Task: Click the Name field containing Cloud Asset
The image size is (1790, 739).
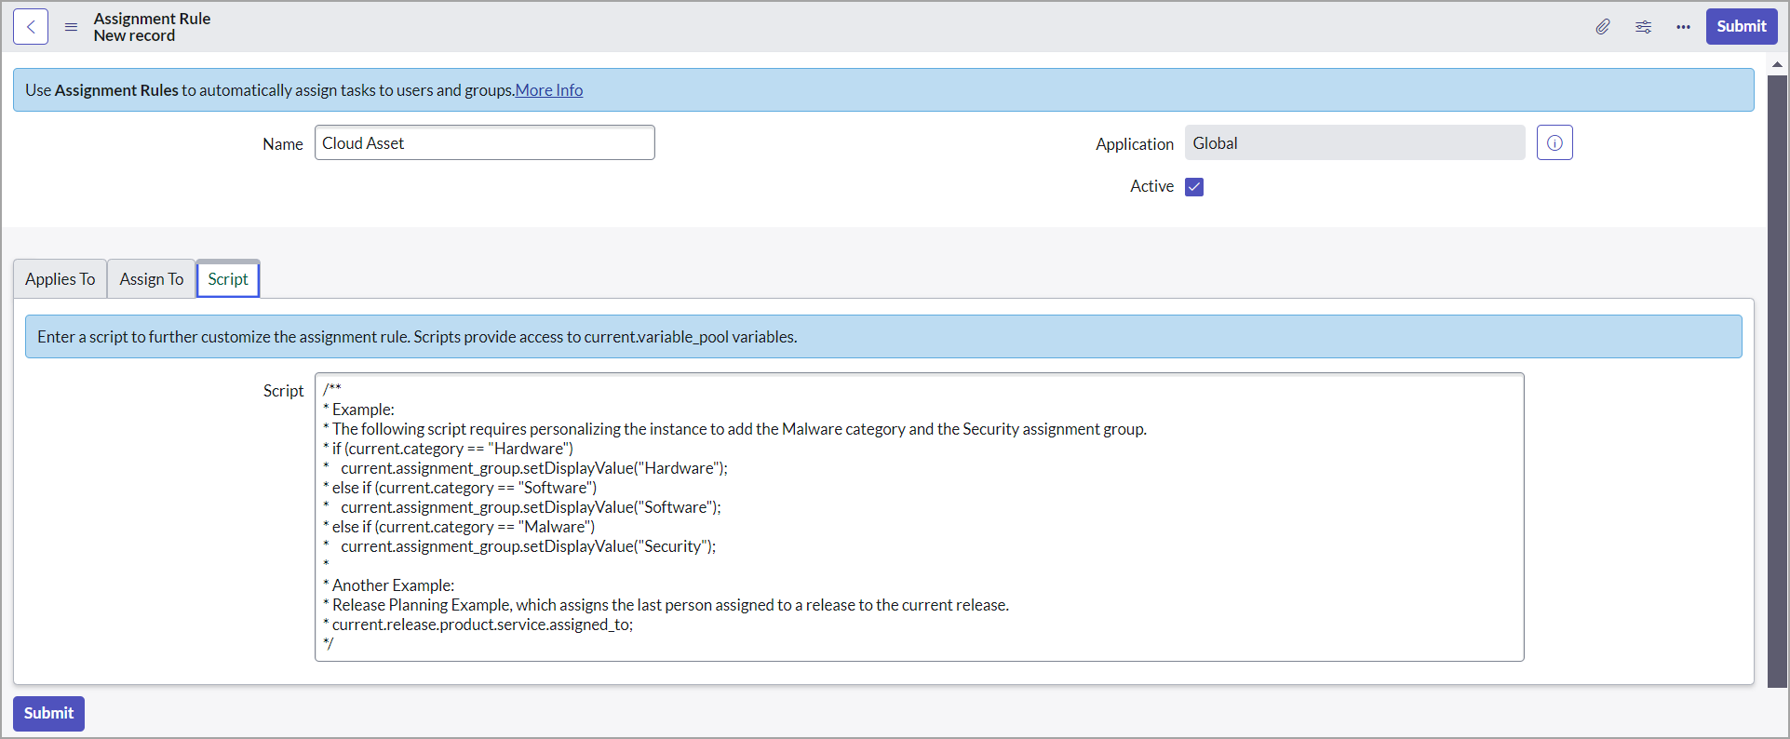Action: point(484,143)
